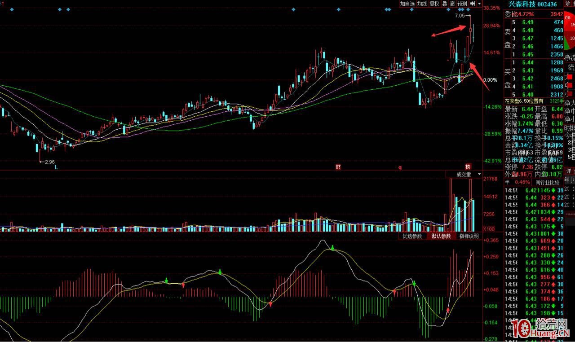Select buy level 3 price 6.42
575x342 pixels.
point(528,79)
